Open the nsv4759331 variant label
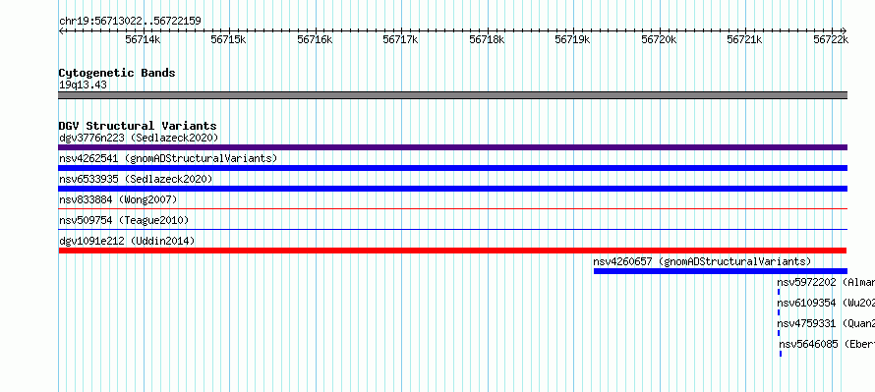The width and height of the screenshot is (875, 392). (826, 323)
